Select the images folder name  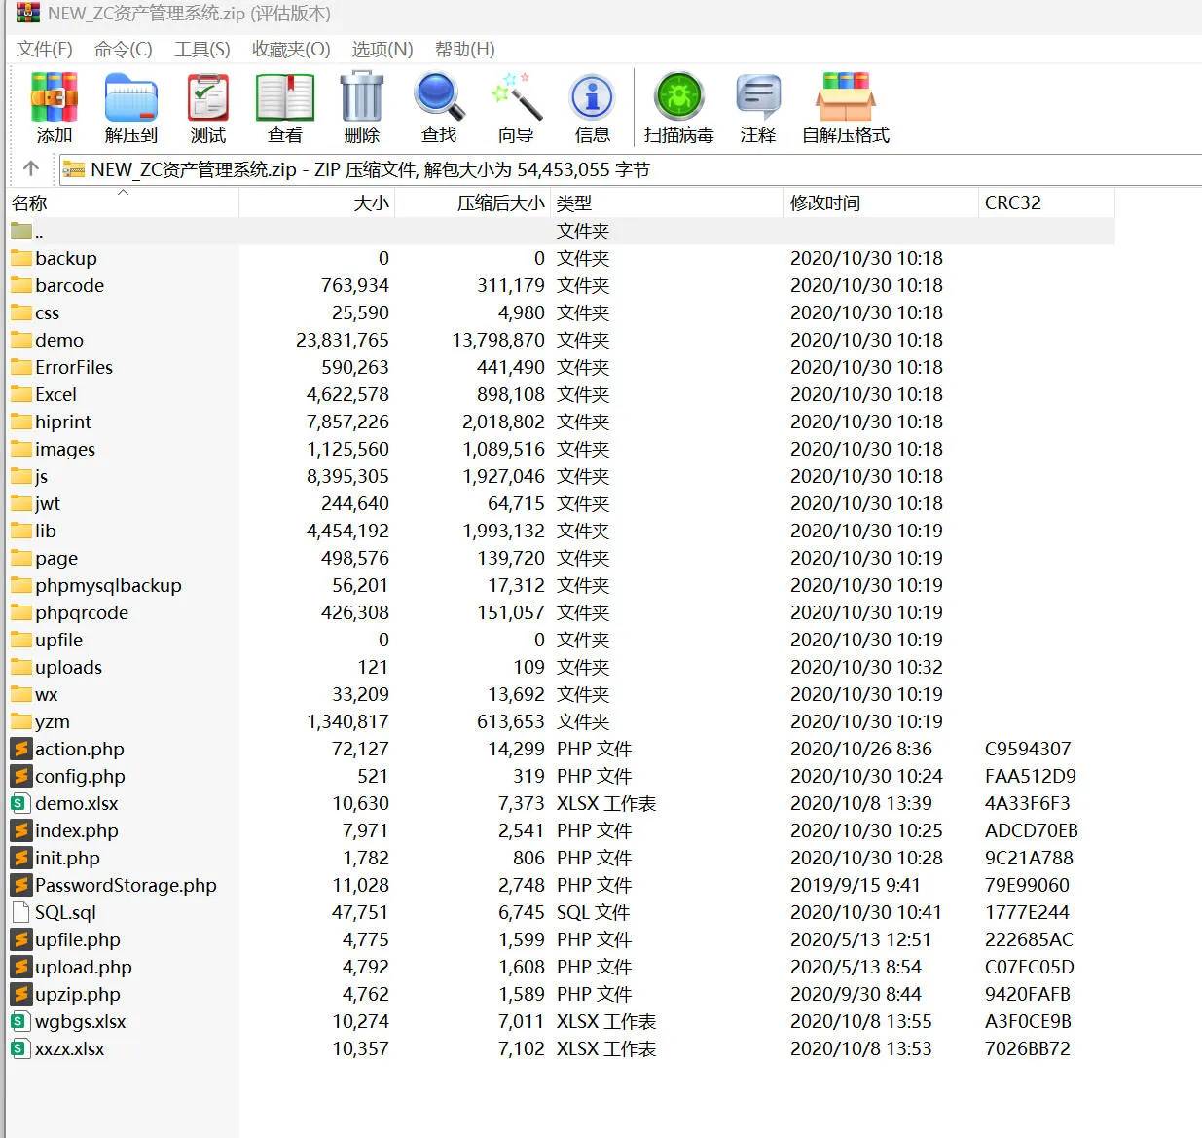point(65,449)
